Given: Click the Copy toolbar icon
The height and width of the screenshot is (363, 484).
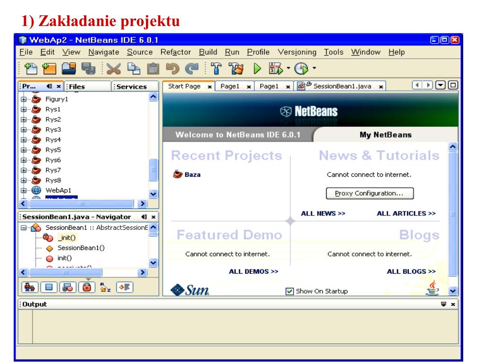Looking at the screenshot, I should [x=133, y=68].
